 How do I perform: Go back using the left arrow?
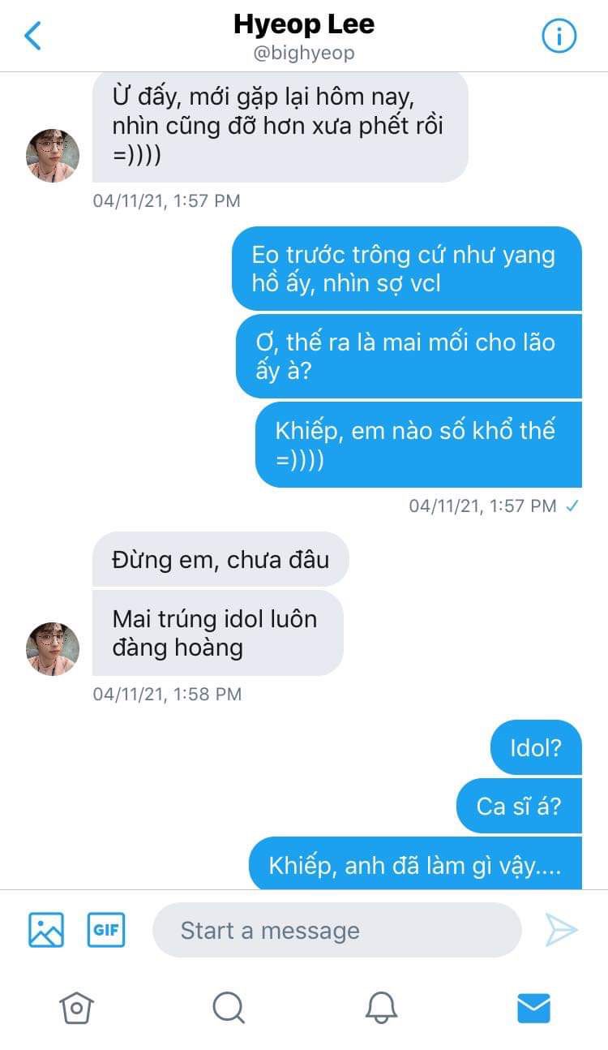click(x=32, y=36)
